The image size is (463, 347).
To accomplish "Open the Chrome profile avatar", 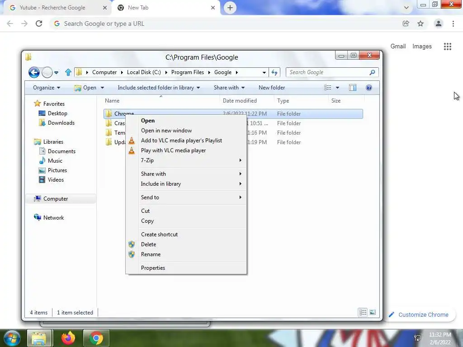I will point(439,23).
